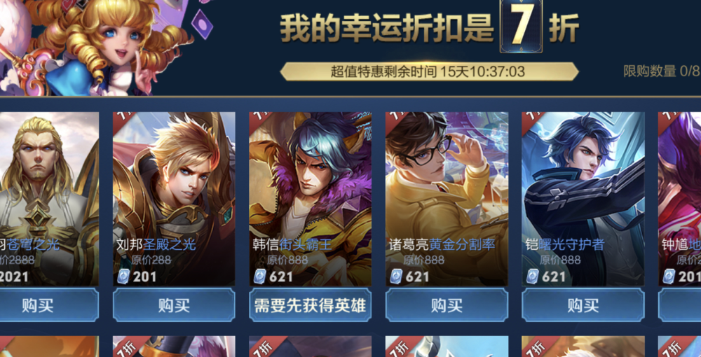The height and width of the screenshot is (357, 701).
Task: Click the lucky discount number 7 card
Action: 521,25
